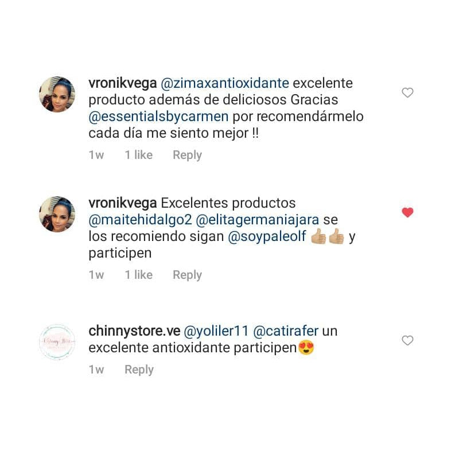Unlike the Excelentes productos comment

[407, 212]
